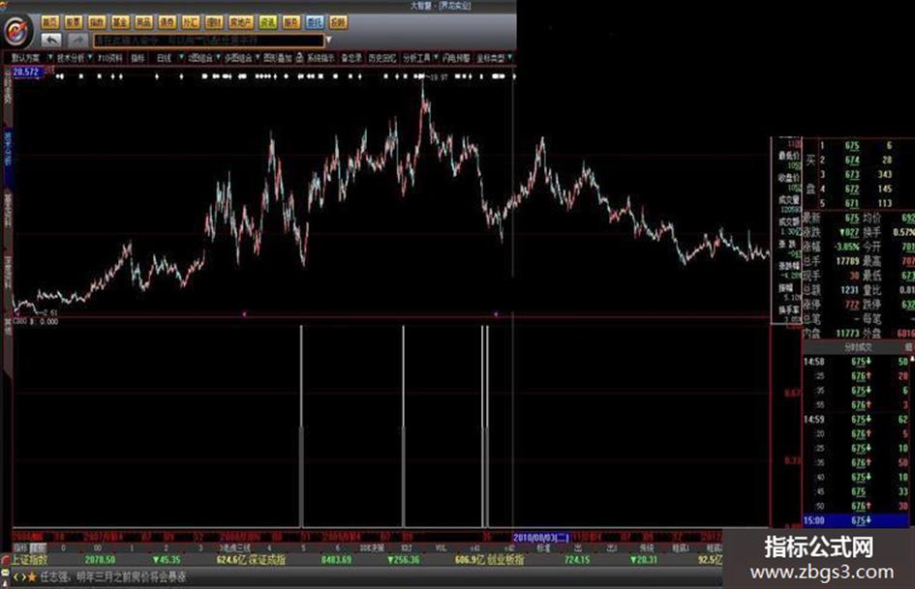Expand the 多图组合 dropdown arrow
This screenshot has height=589, width=915.
click(258, 57)
